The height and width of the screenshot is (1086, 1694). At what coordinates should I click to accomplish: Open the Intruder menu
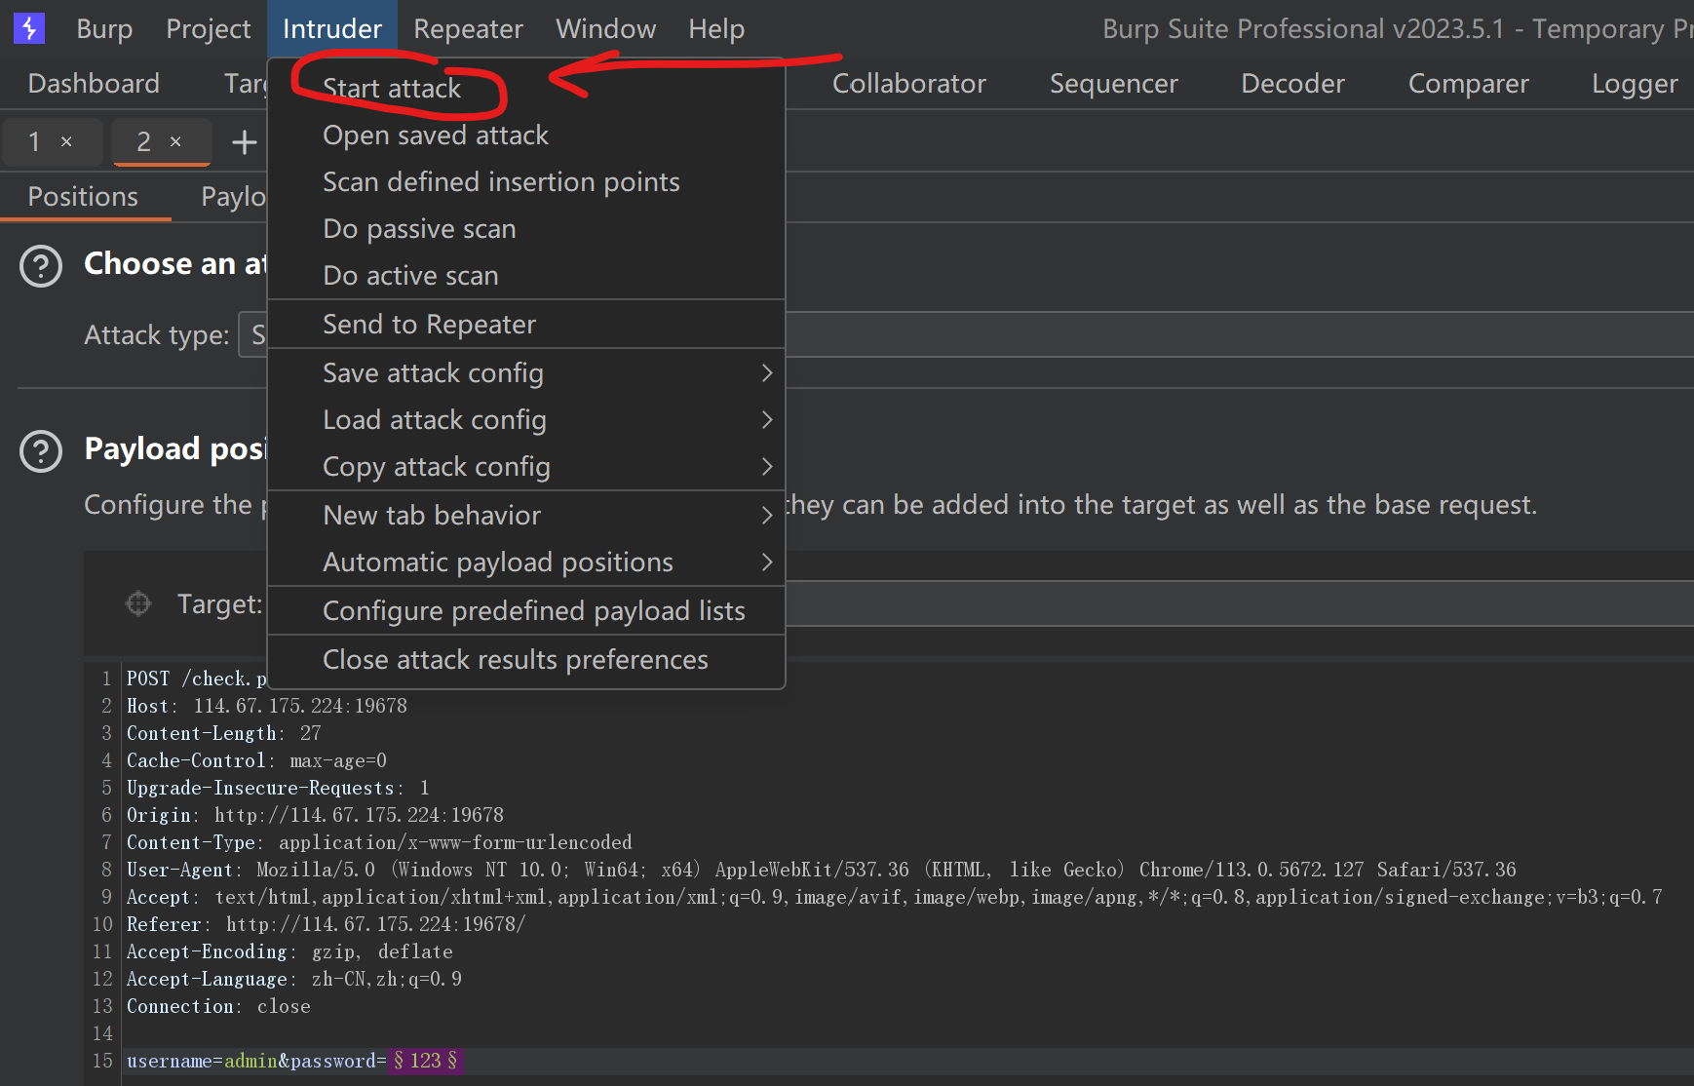pos(331,29)
